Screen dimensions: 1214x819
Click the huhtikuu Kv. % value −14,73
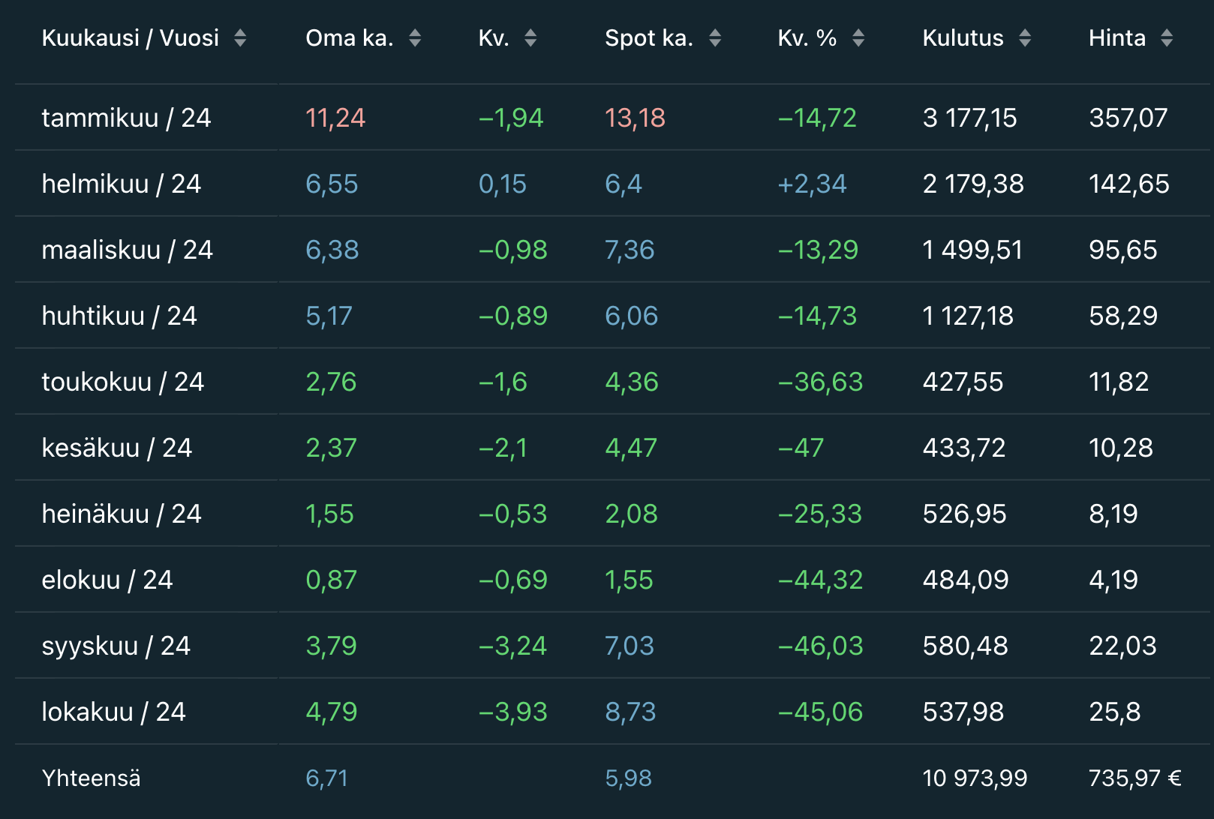817,316
